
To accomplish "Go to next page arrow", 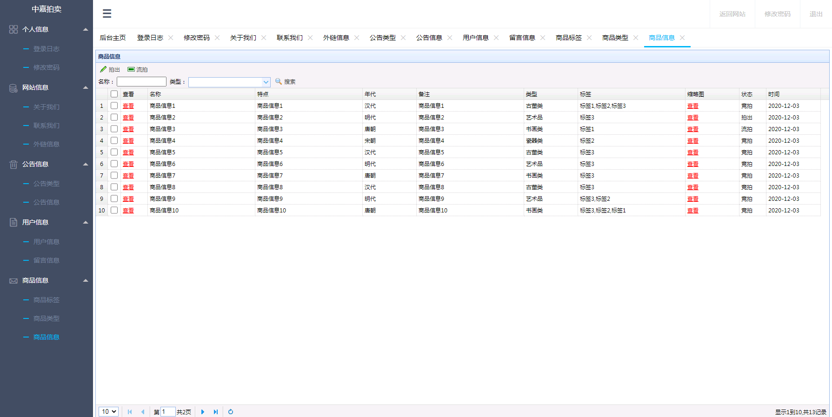I will coord(203,412).
